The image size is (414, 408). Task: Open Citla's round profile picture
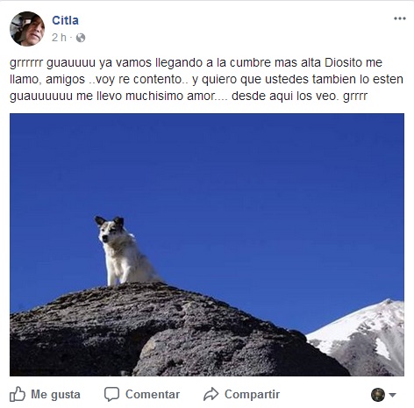click(27, 29)
